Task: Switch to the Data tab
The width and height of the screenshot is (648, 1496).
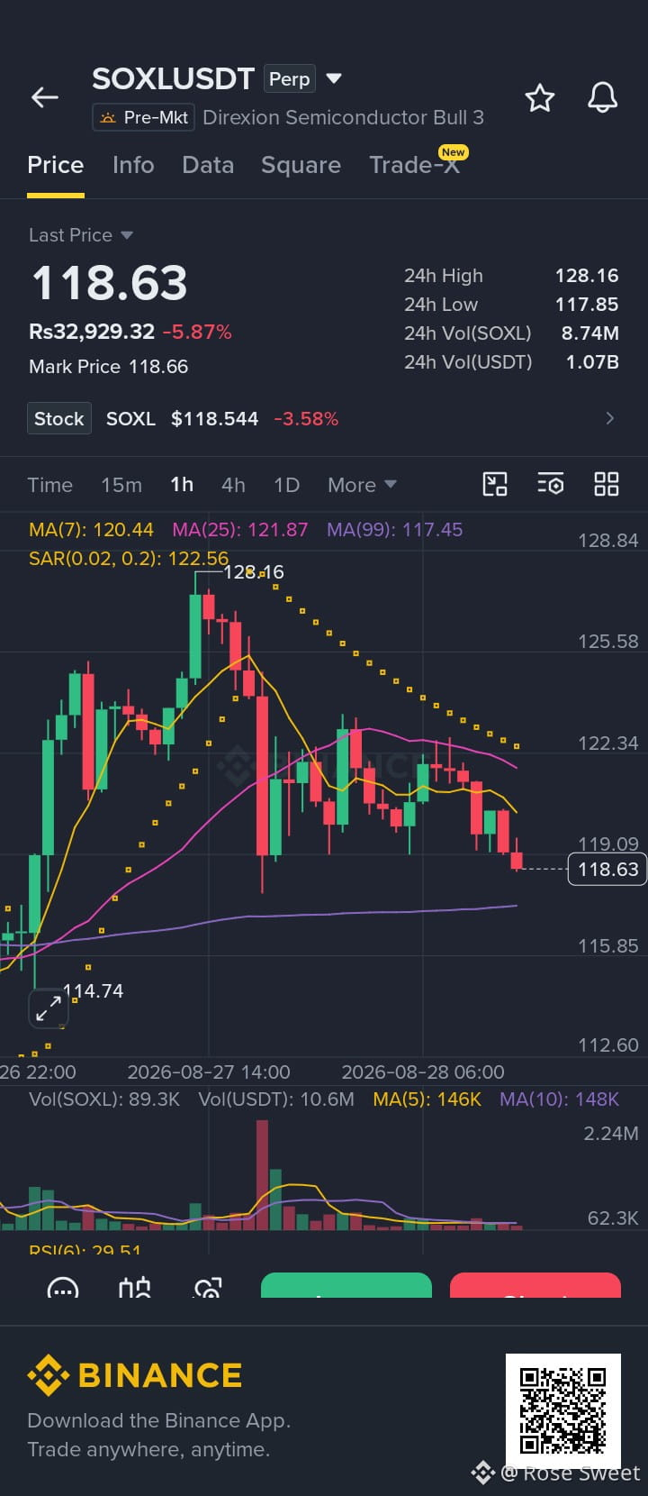Action: [x=208, y=165]
